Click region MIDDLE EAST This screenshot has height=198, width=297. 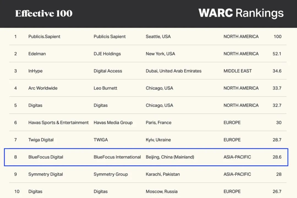(x=238, y=71)
